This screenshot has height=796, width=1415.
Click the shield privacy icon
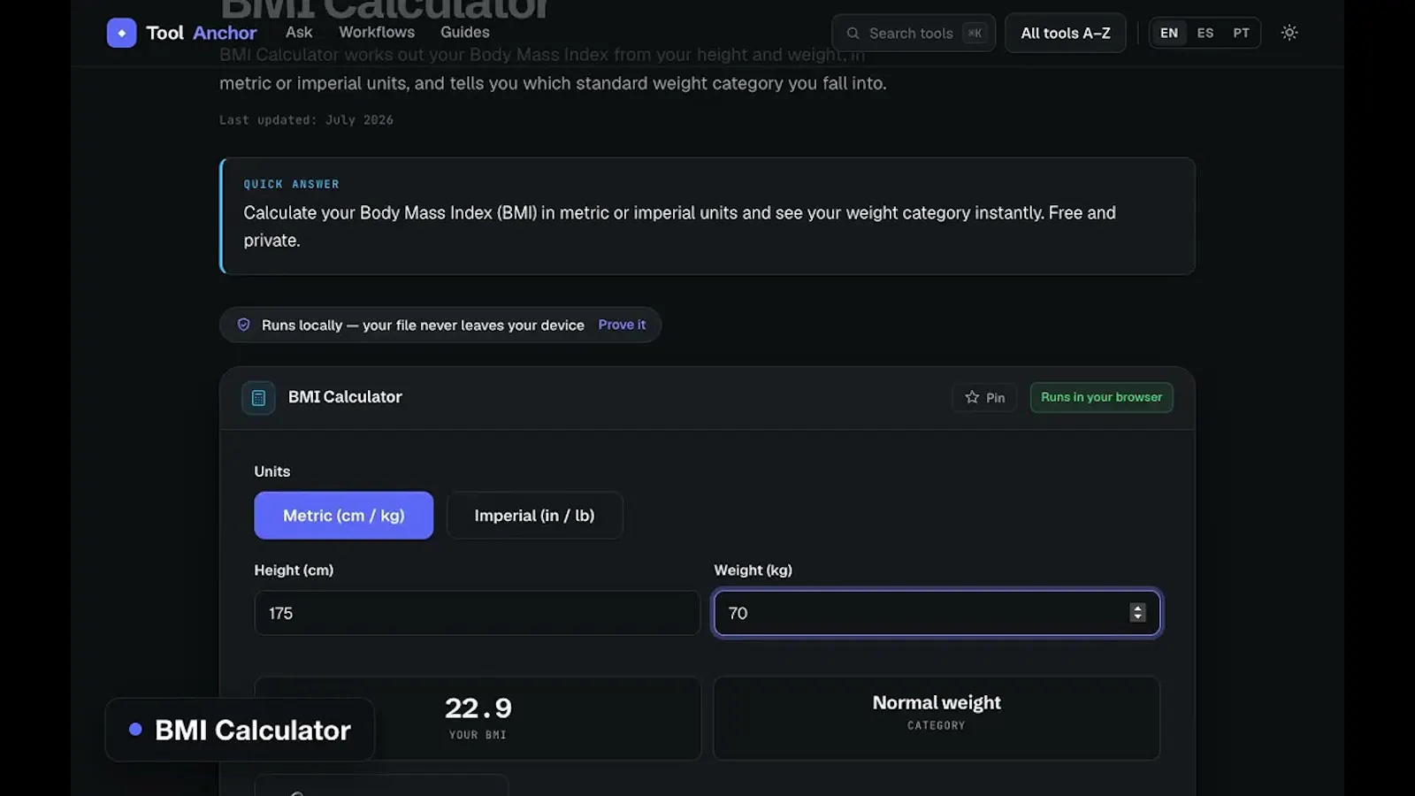click(243, 325)
